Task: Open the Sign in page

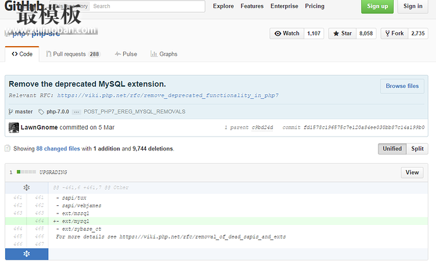Action: (413, 6)
